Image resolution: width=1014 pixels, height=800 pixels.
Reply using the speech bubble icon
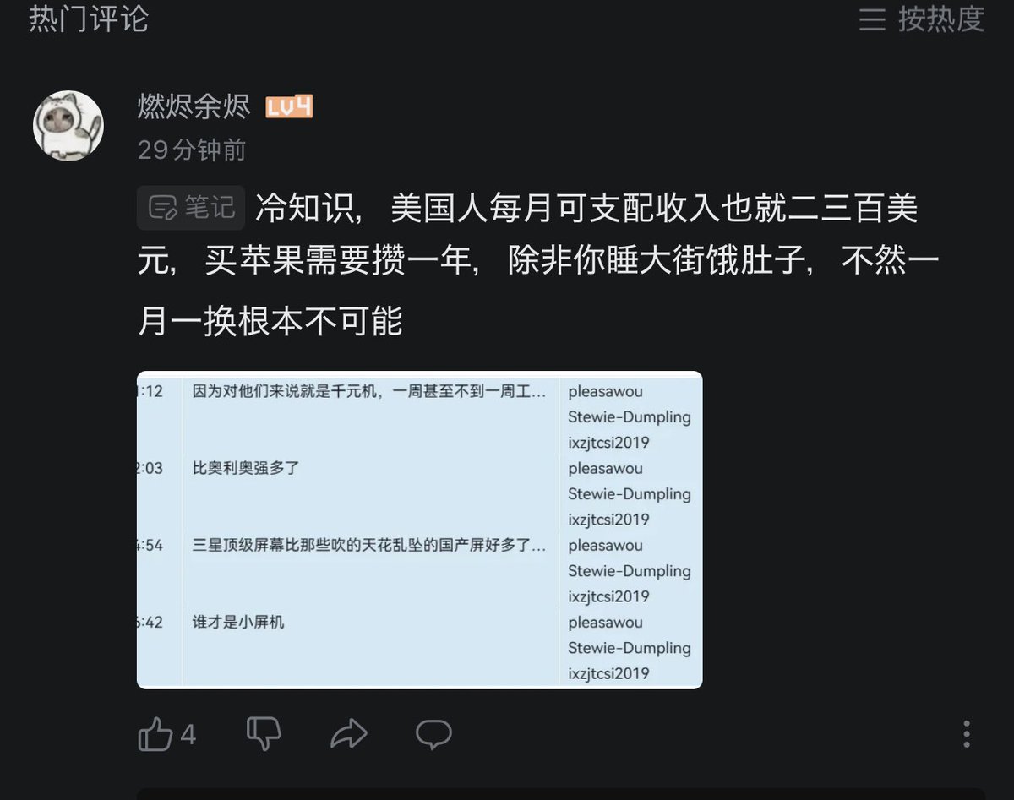pyautogui.click(x=433, y=734)
